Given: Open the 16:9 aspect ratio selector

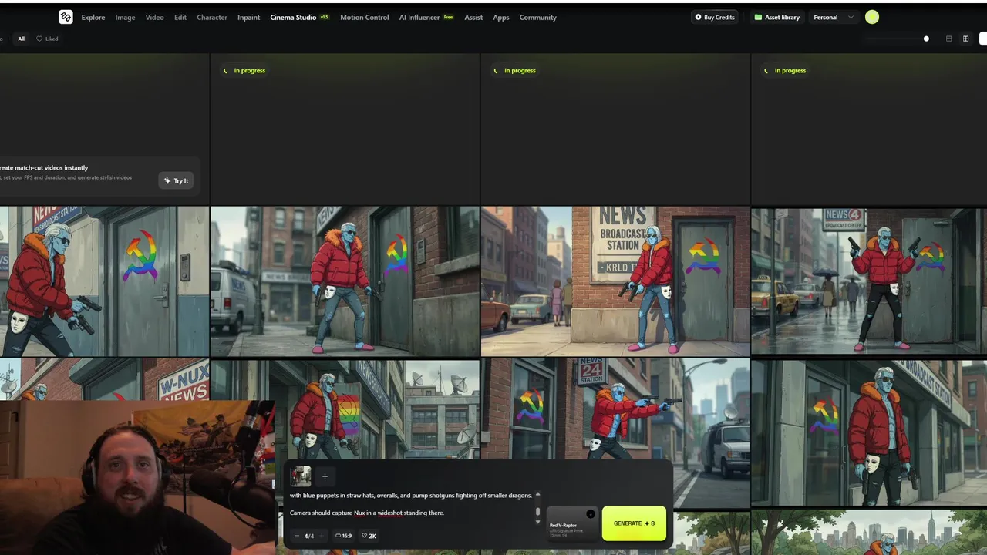Looking at the screenshot, I should click(344, 536).
